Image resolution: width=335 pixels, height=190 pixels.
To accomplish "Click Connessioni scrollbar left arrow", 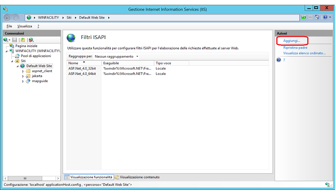I will click(x=6, y=178).
